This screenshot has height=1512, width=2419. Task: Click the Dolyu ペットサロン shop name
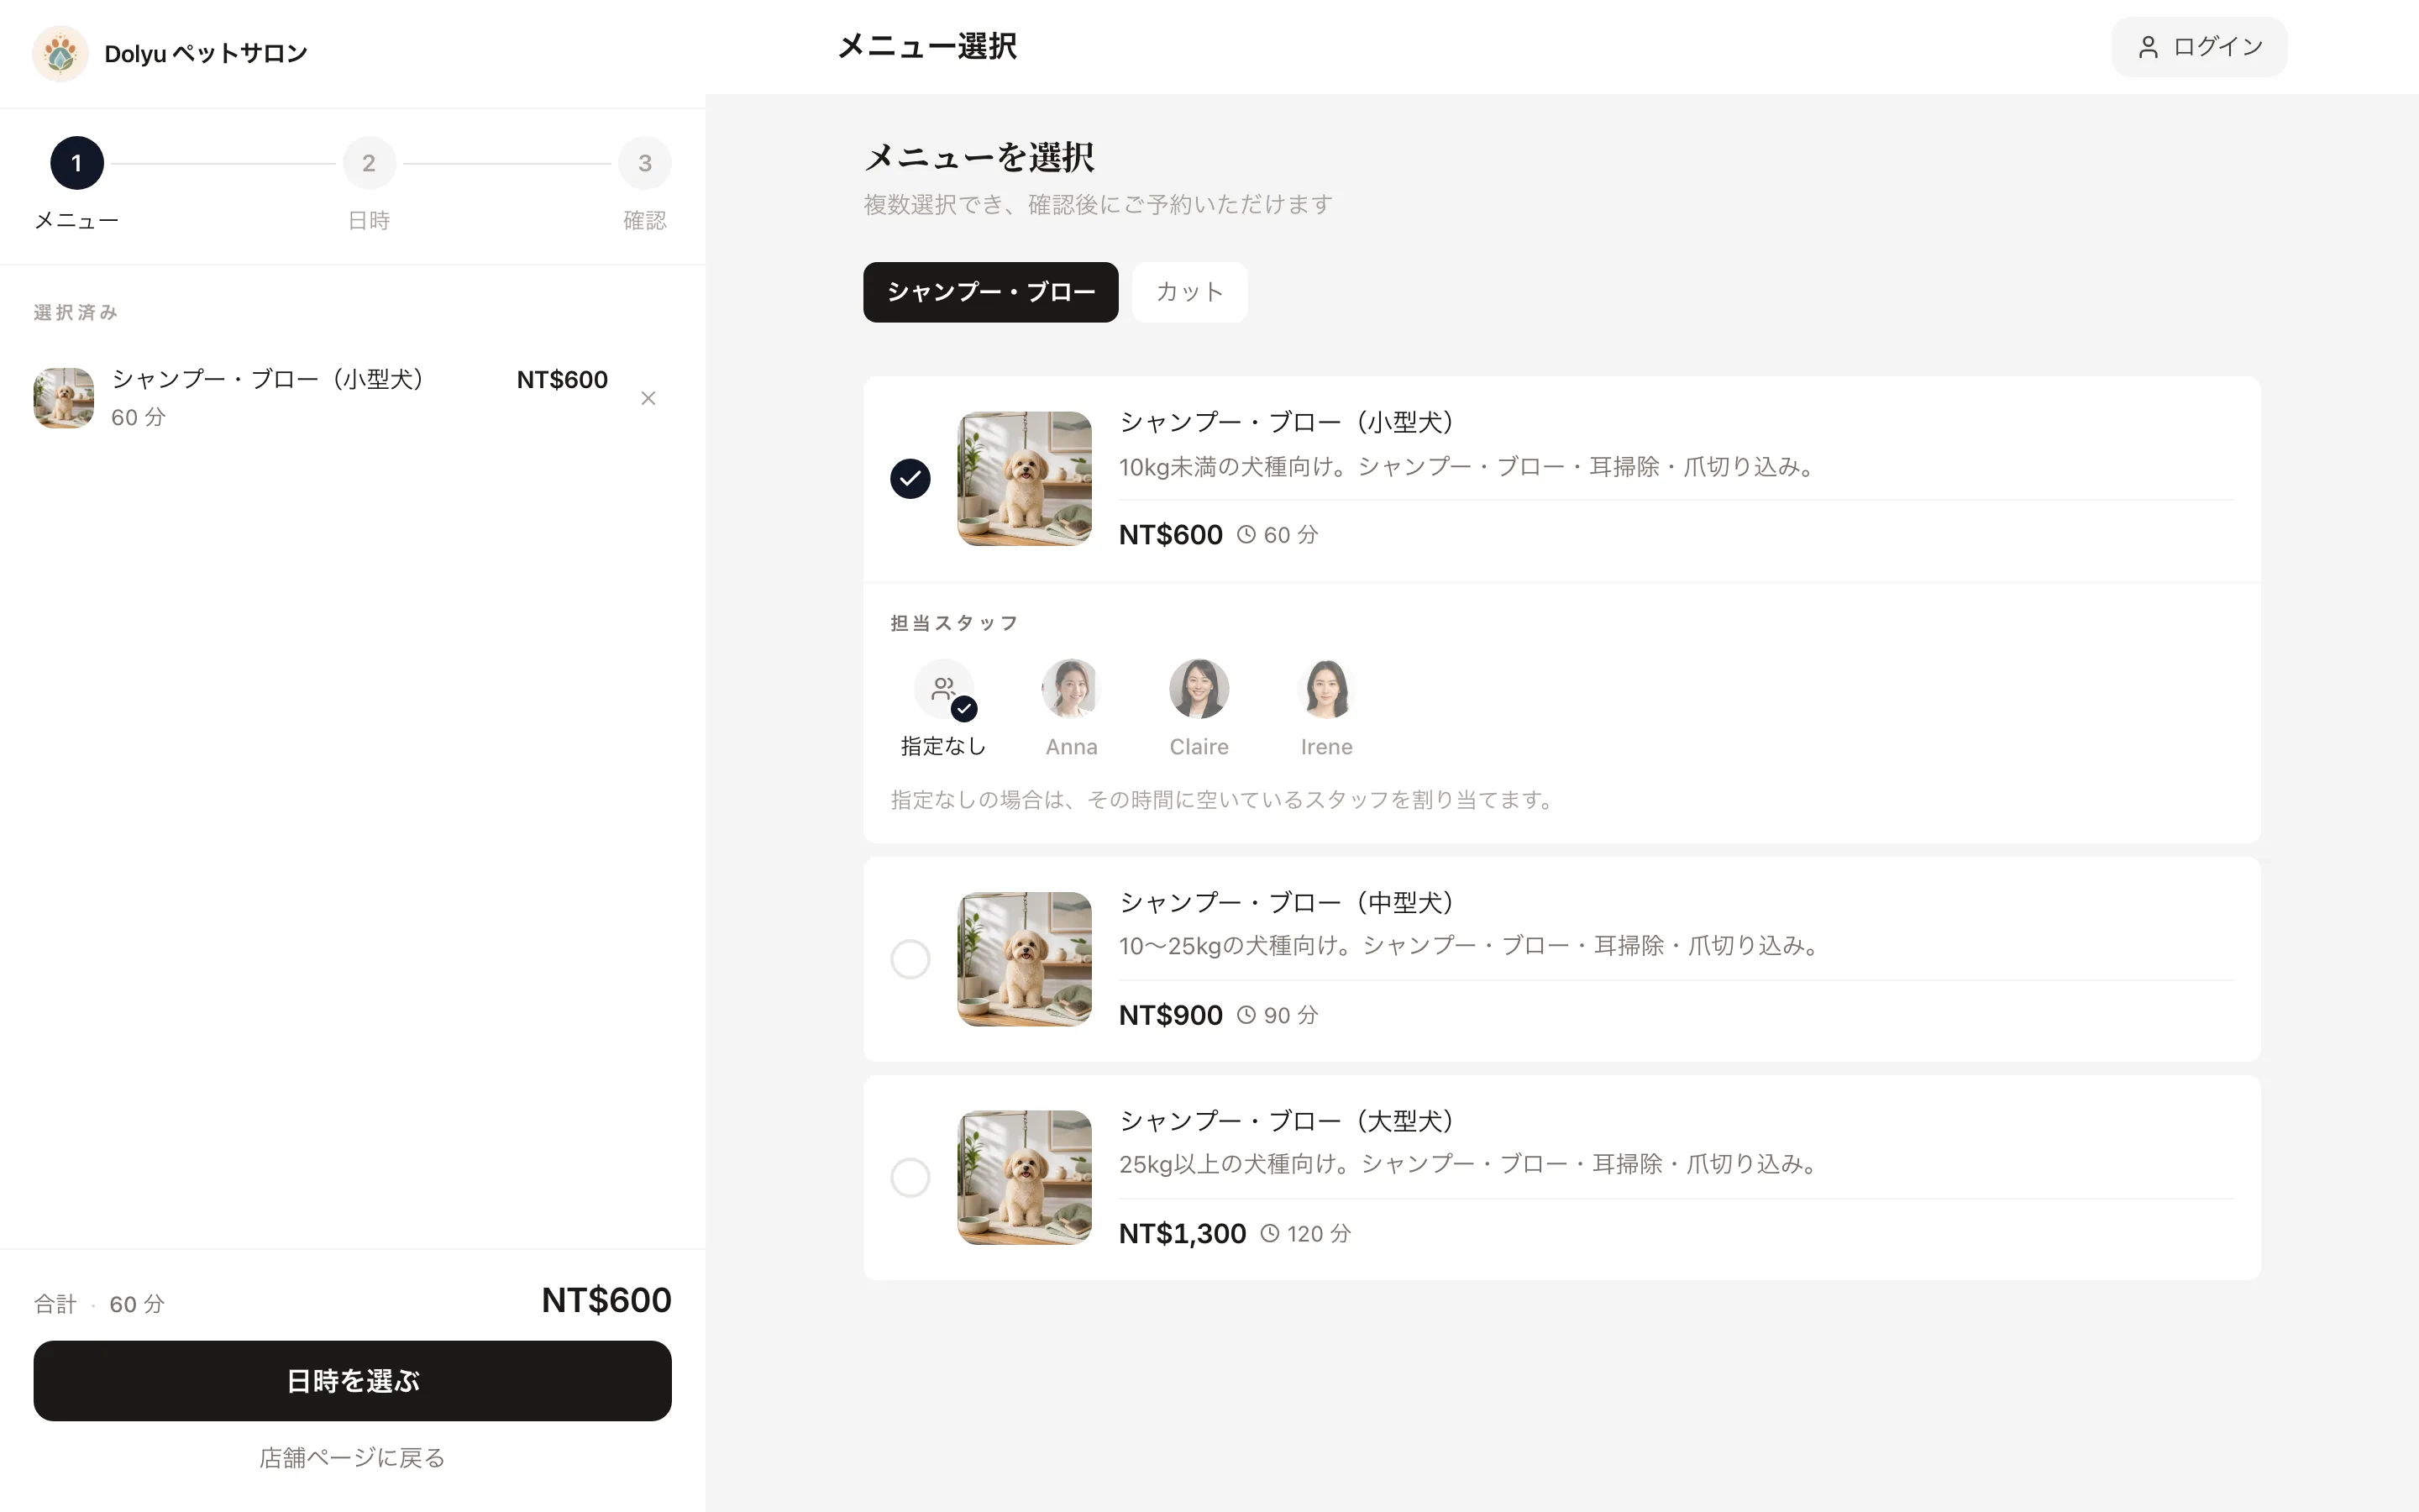pos(206,53)
